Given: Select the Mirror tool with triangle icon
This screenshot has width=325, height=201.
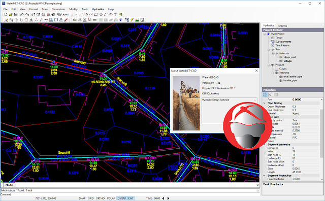Looking at the screenshot, I should 31,20.
